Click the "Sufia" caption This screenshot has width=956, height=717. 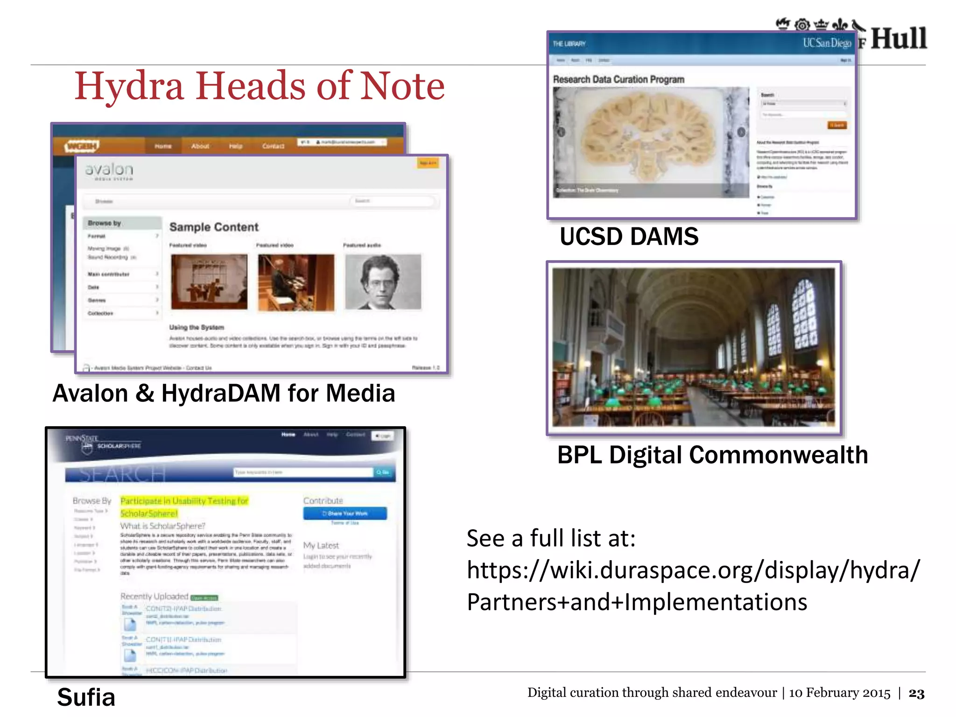coord(86,697)
